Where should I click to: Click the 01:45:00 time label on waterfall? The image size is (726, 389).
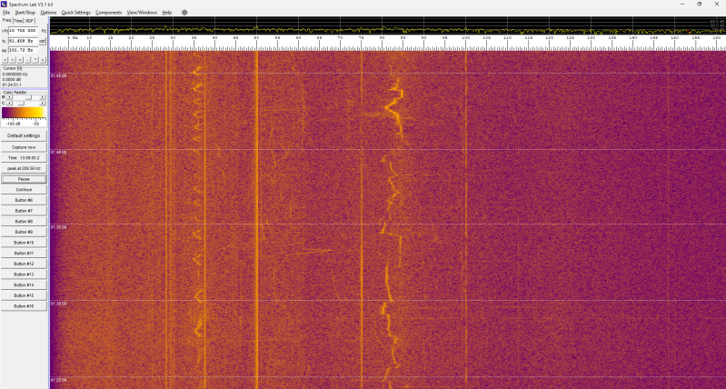(x=59, y=75)
